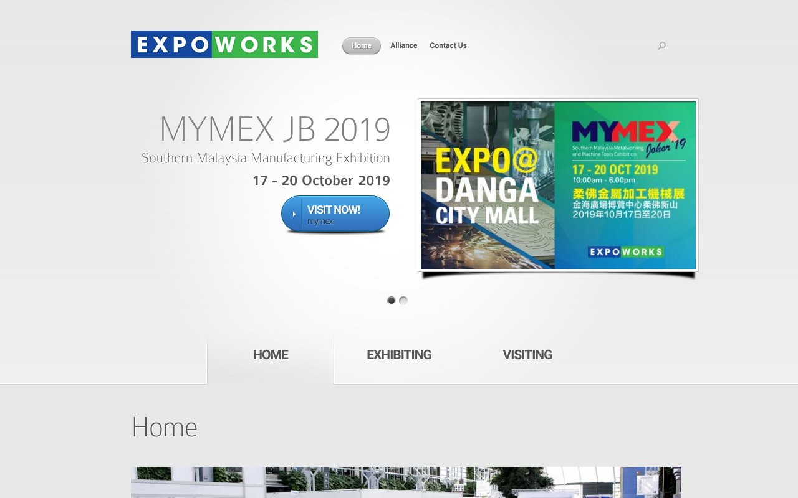The image size is (798, 498).
Task: Click the MYMEX banner image
Action: tap(558, 185)
